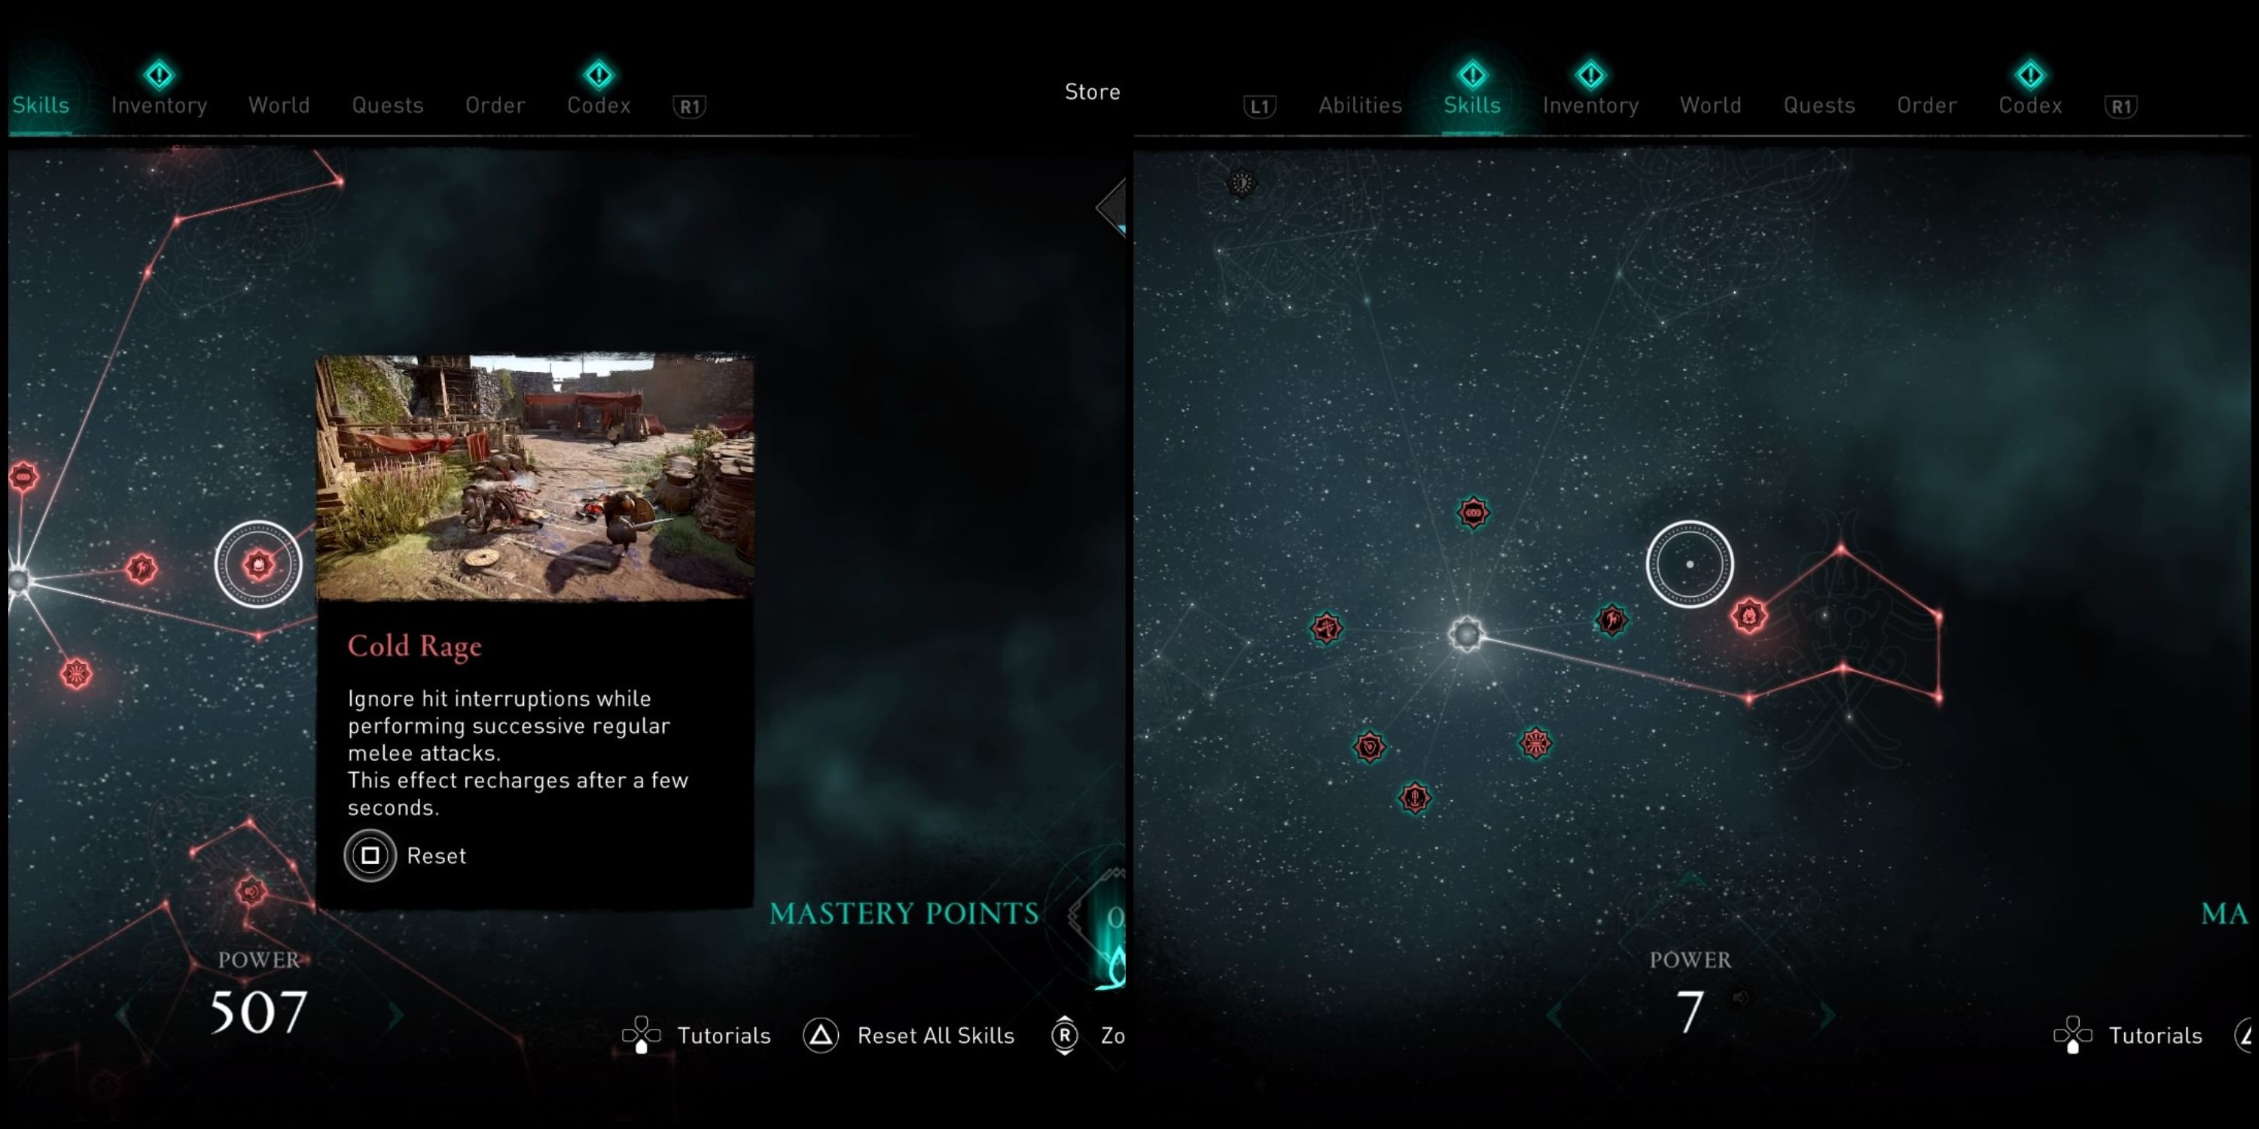
Task: Click the Inventory menu item
Action: 158,104
